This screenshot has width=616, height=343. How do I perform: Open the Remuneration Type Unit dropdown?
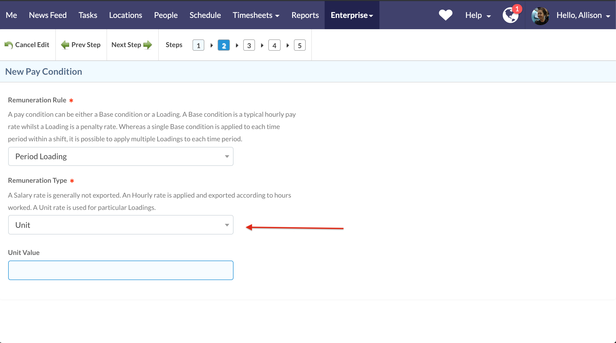121,225
